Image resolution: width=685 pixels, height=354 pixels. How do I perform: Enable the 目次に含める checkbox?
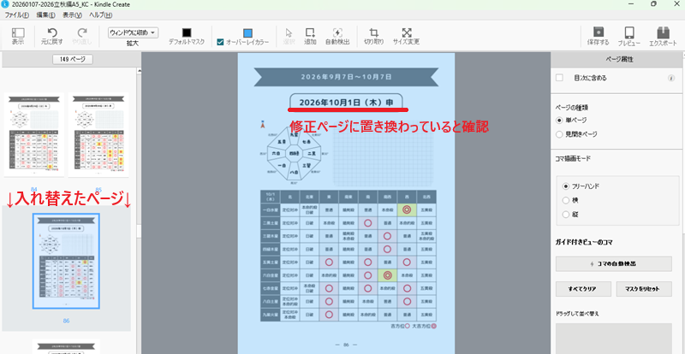(560, 78)
